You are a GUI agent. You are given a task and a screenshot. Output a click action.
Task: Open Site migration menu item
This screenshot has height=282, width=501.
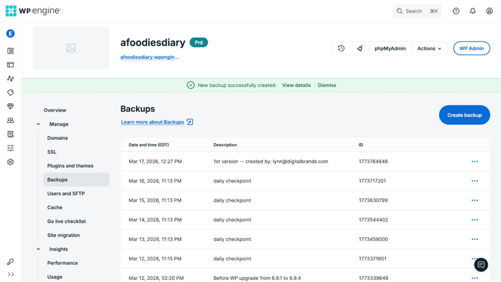[63, 235]
